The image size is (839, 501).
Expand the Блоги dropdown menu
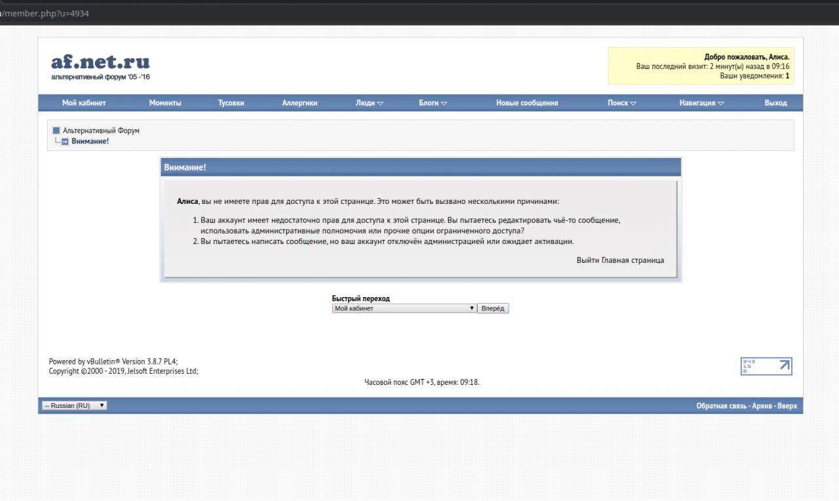[433, 103]
